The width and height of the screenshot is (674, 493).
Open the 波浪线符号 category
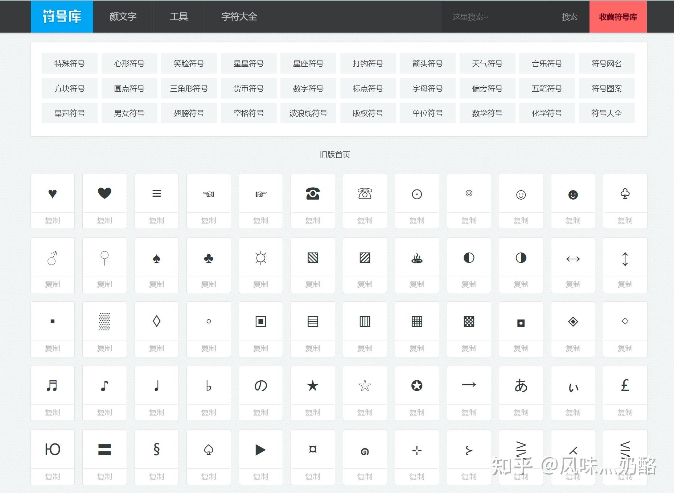[308, 113]
